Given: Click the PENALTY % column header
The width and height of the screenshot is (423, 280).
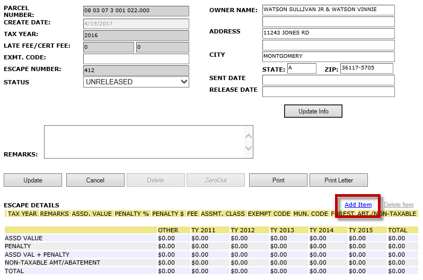Looking at the screenshot, I should point(131,214).
